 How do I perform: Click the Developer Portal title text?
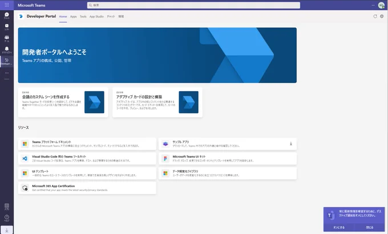click(41, 17)
